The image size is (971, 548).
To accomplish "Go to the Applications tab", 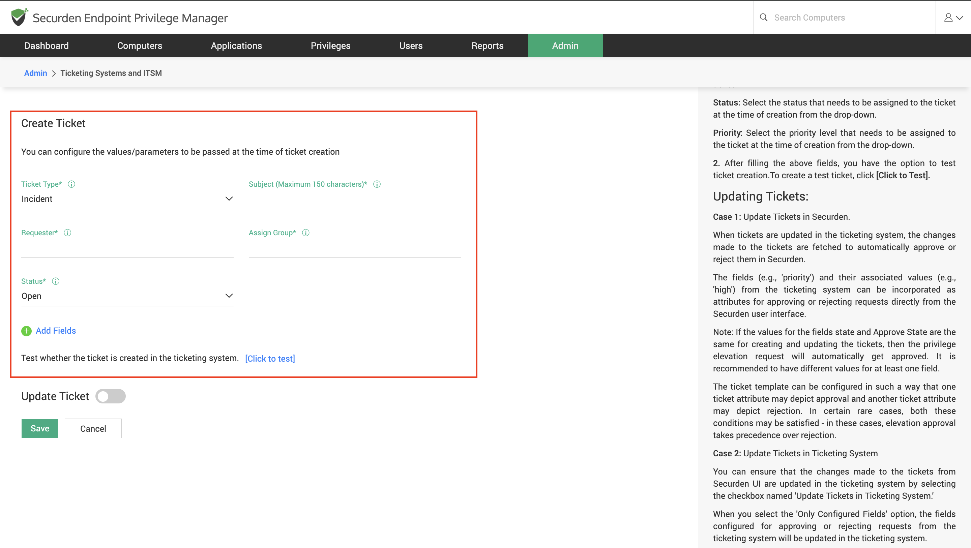I will tap(236, 45).
